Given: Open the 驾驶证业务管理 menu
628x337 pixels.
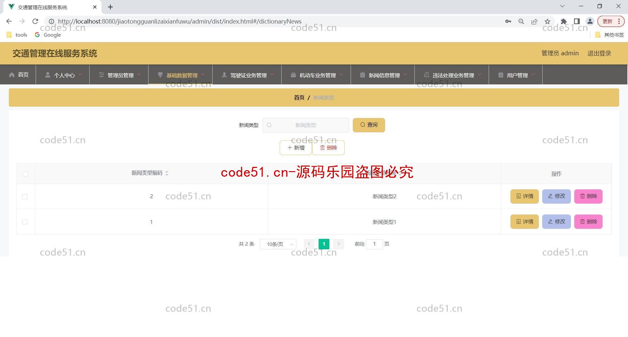Looking at the screenshot, I should (247, 75).
